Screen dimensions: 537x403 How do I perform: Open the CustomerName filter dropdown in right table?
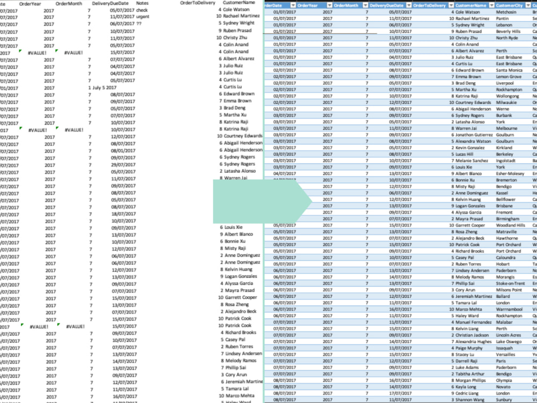tap(492, 5)
